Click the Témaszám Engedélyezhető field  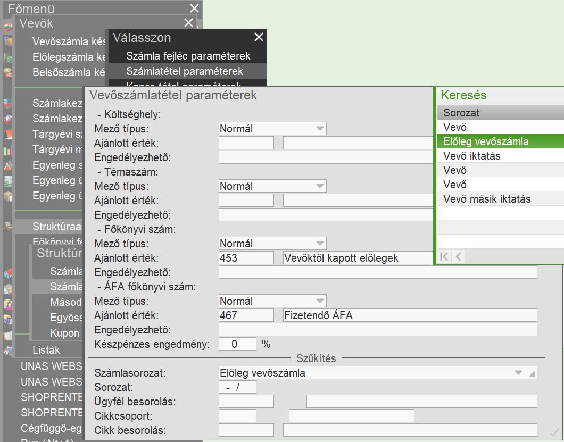point(326,215)
